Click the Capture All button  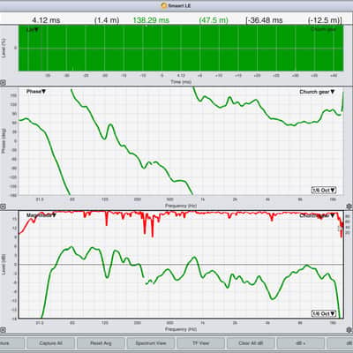coord(50,343)
